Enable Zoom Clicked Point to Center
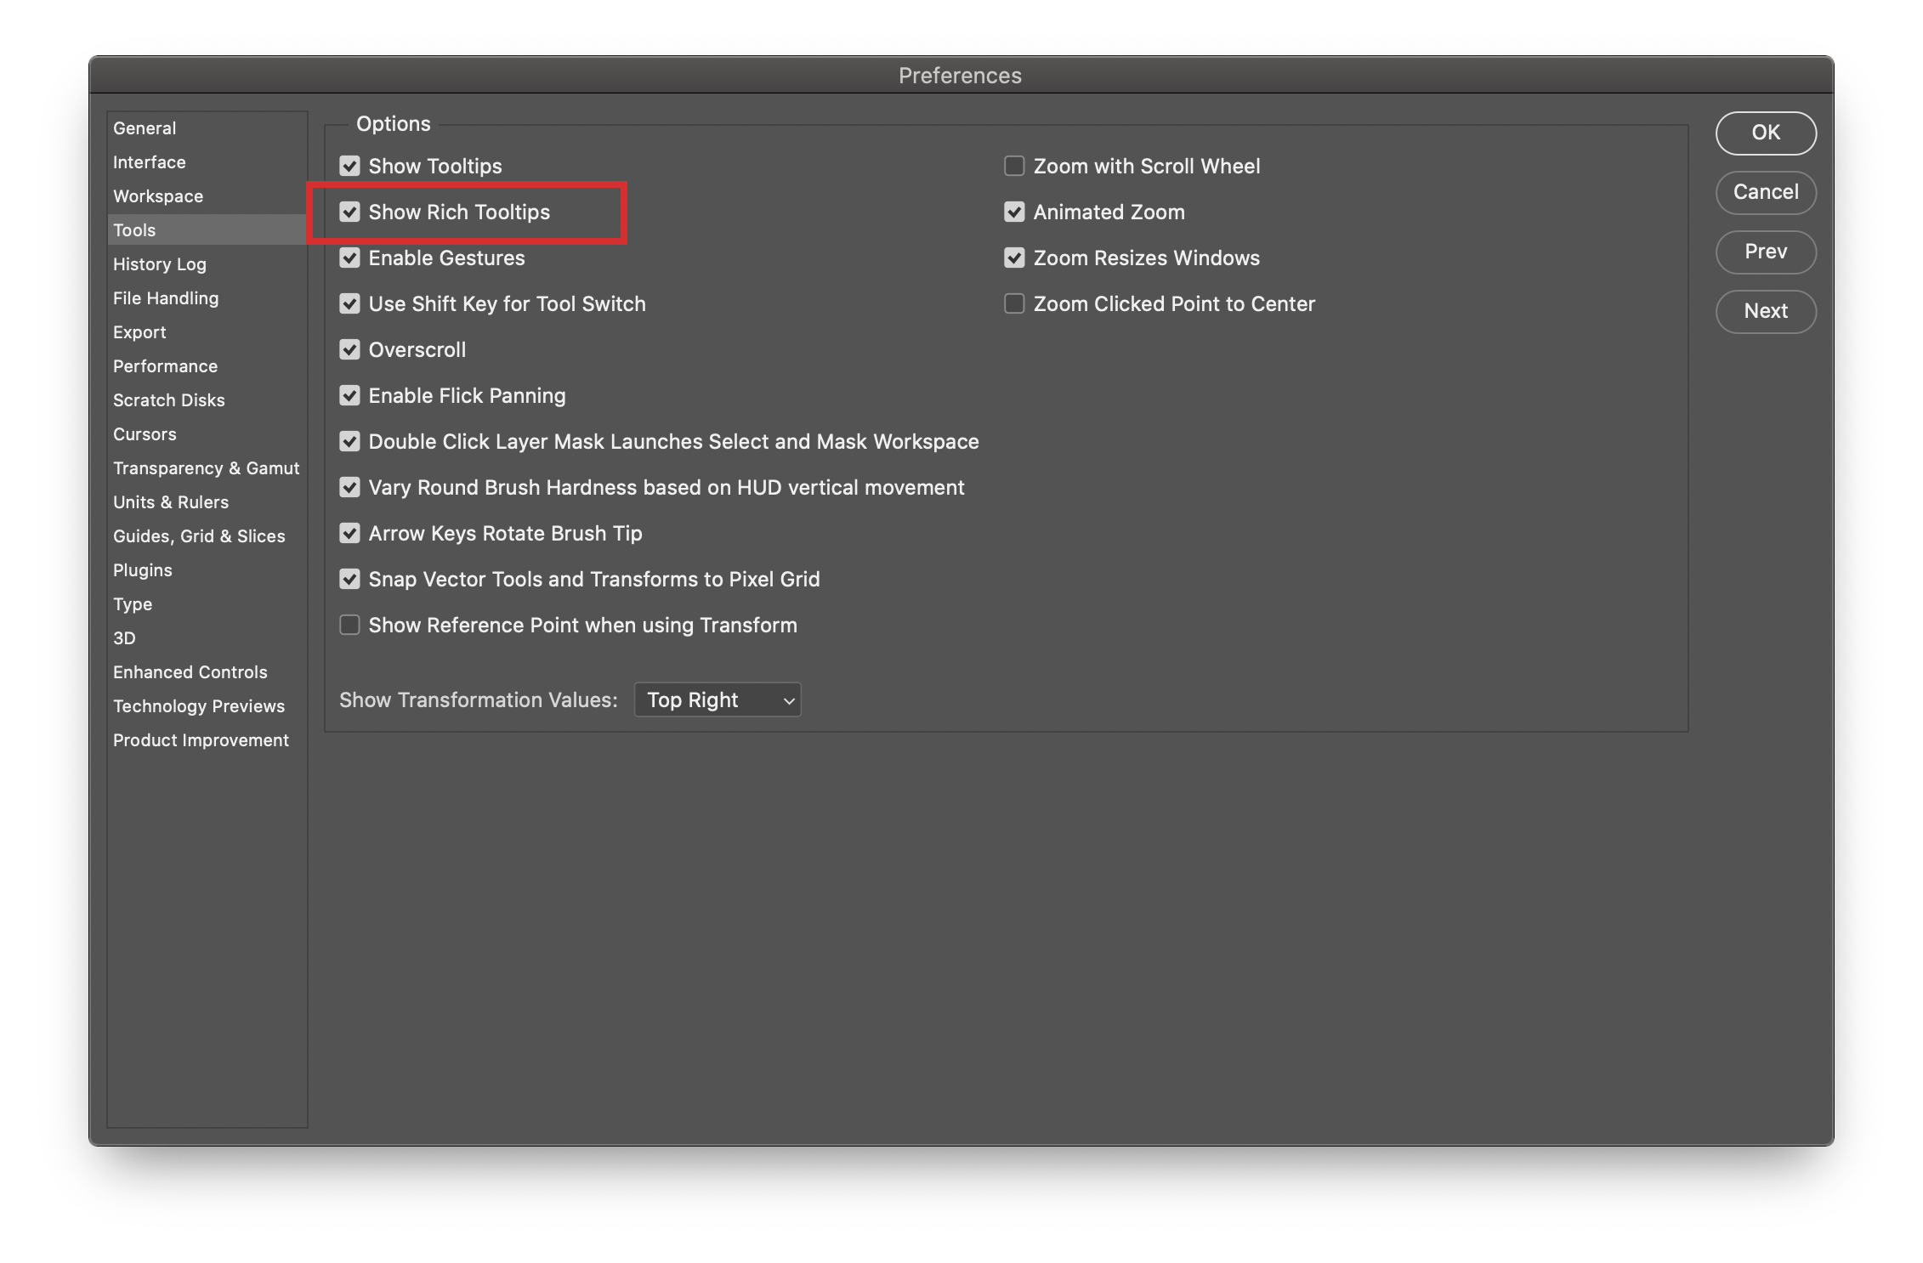 1013,303
